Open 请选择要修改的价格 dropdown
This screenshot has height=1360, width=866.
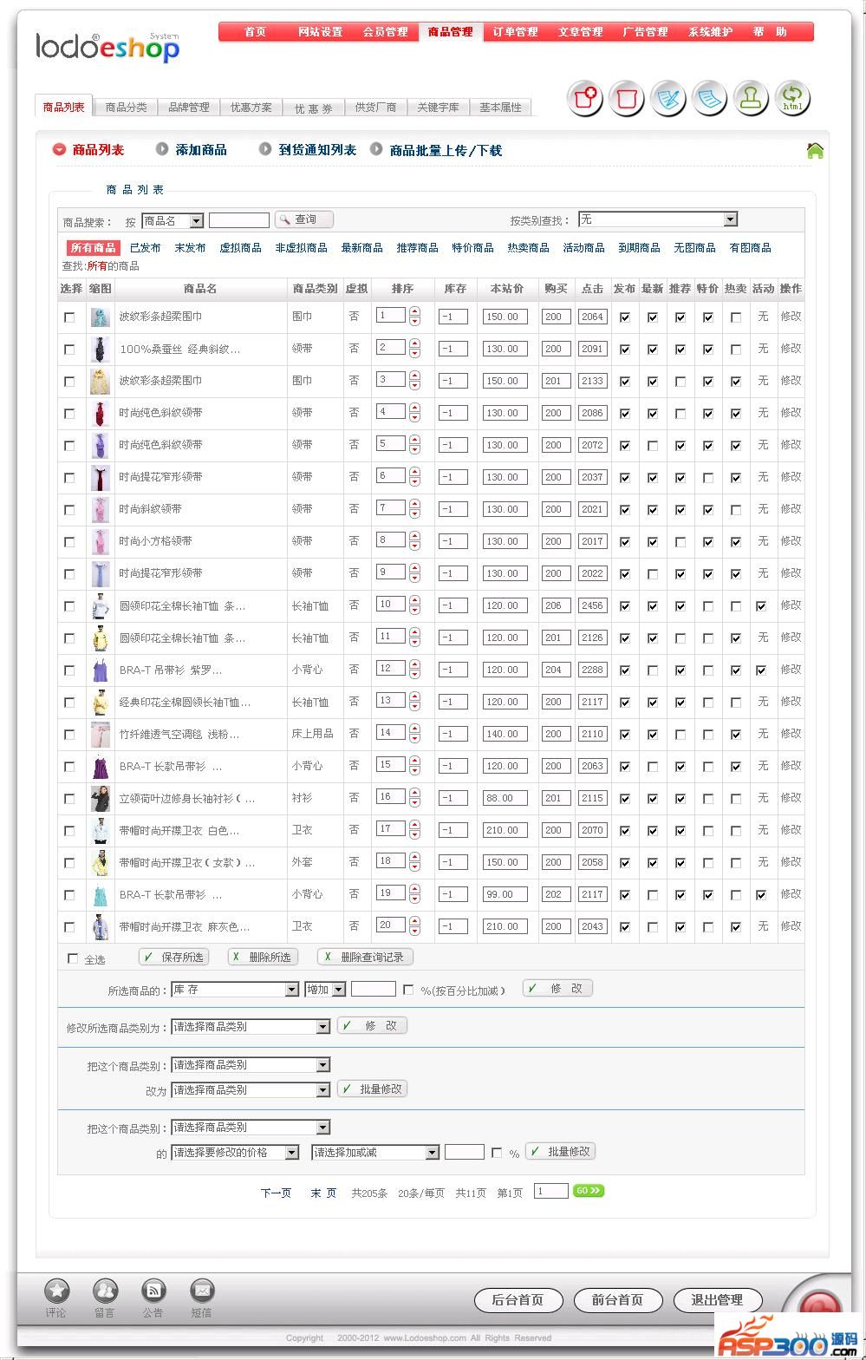click(x=235, y=1153)
